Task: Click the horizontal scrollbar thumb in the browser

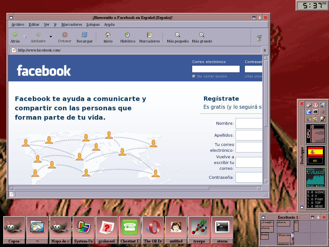Action: [111, 188]
